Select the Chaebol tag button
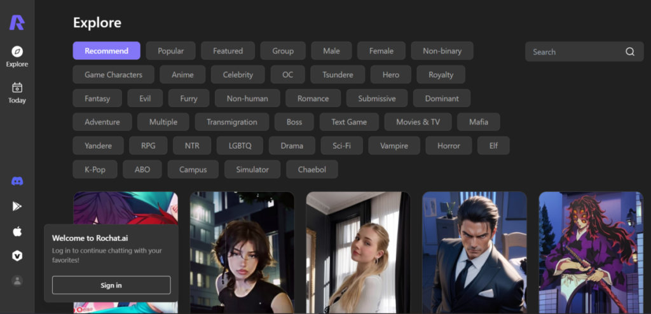 312,170
